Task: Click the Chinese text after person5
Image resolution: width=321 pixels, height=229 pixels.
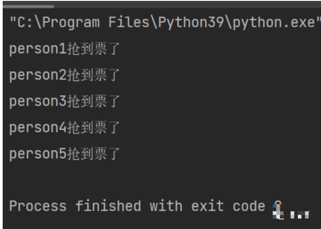Action: pos(93,154)
